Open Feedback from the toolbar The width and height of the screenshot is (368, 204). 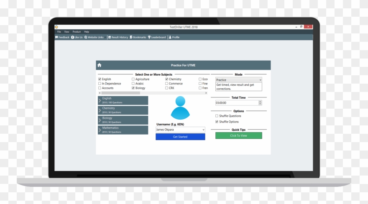pyautogui.click(x=62, y=37)
